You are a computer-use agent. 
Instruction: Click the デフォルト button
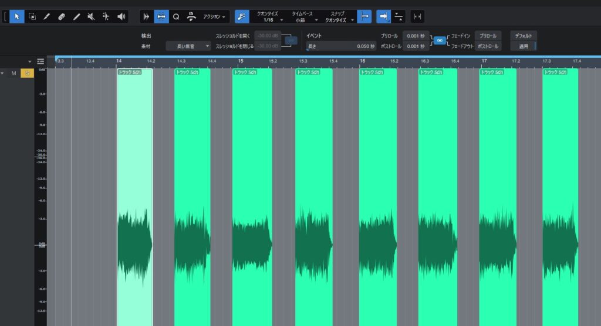point(523,36)
